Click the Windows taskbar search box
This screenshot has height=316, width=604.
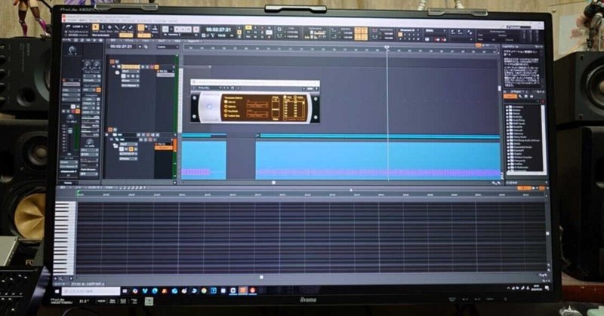click(91, 291)
